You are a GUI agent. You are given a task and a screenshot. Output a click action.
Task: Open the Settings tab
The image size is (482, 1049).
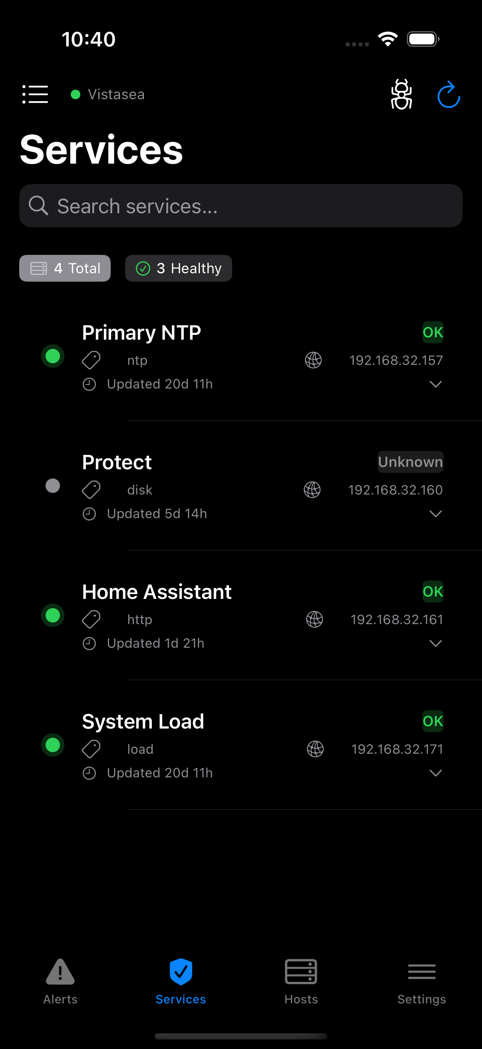click(421, 981)
